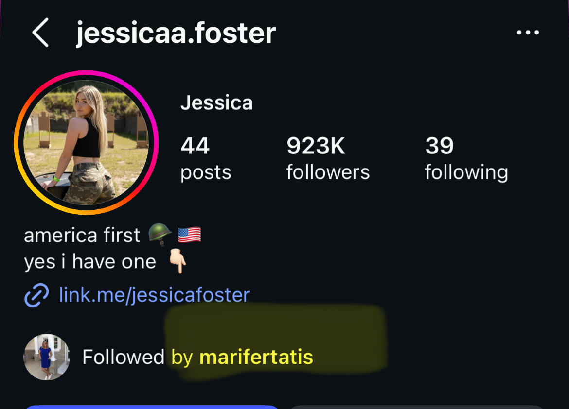Show the 44 posts count
This screenshot has width=569, height=409.
pyautogui.click(x=206, y=158)
